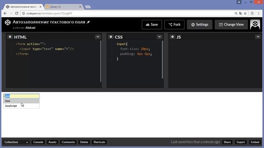Open author Aleksei profile link
Viewport: 264px width, 148px height.
click(x=30, y=28)
